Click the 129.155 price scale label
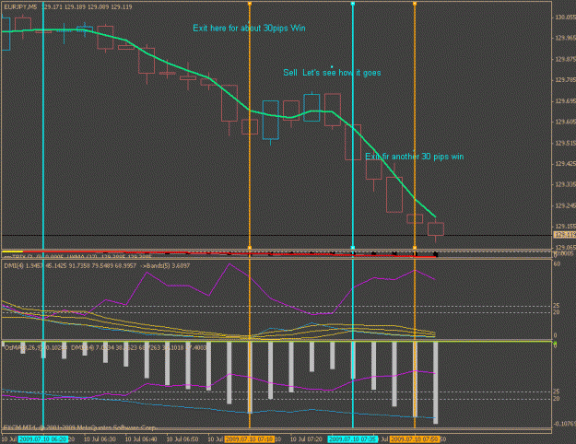576x444 pixels. 565,227
